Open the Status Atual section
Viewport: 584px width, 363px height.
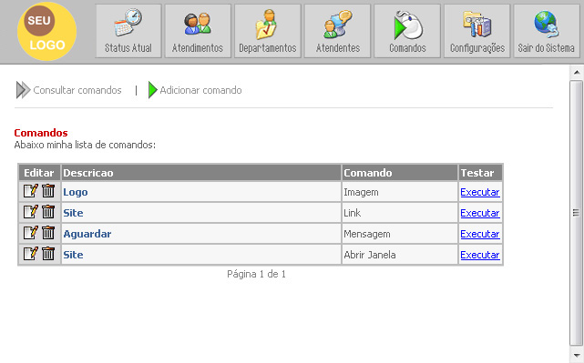(128, 31)
